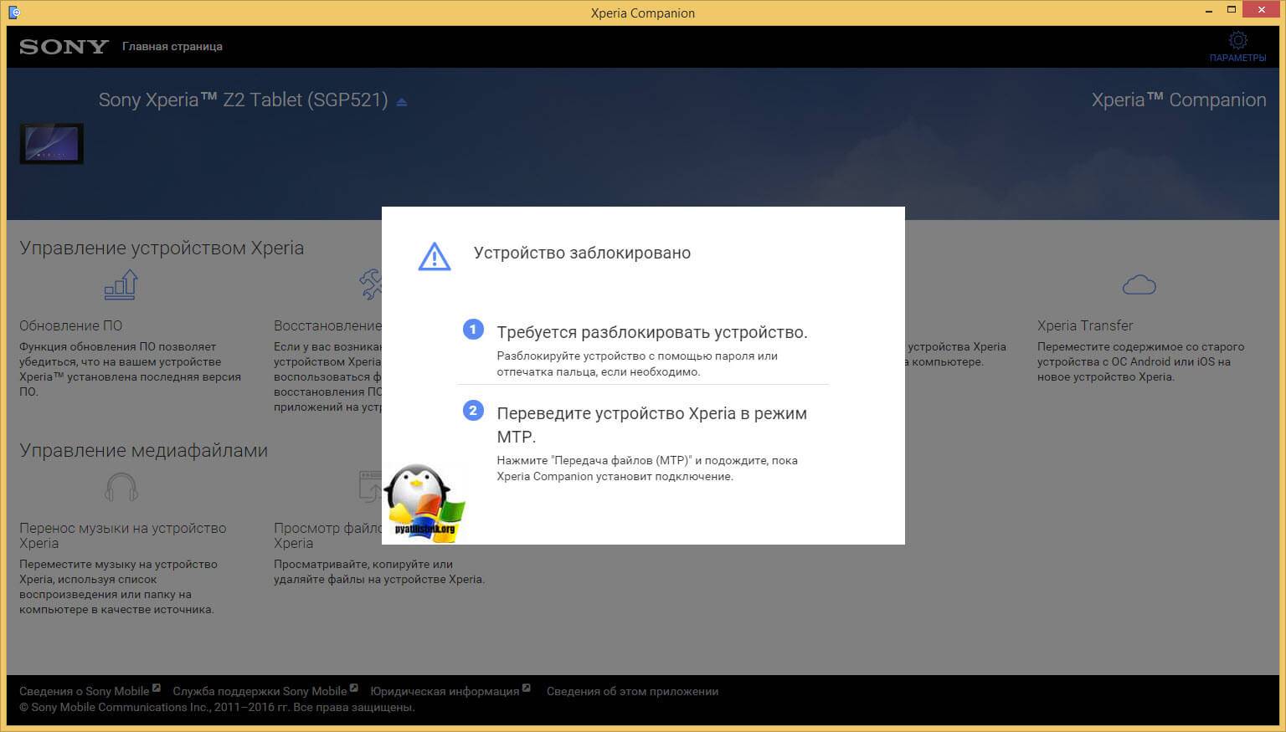The width and height of the screenshot is (1286, 732).
Task: Click the music transfer headphones icon
Action: [121, 487]
